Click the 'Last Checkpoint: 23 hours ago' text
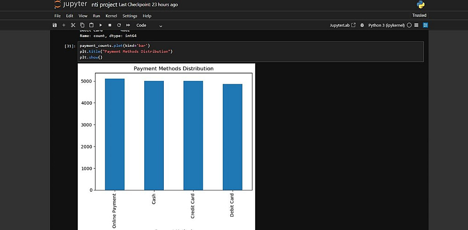This screenshot has width=468, height=230. click(x=148, y=5)
